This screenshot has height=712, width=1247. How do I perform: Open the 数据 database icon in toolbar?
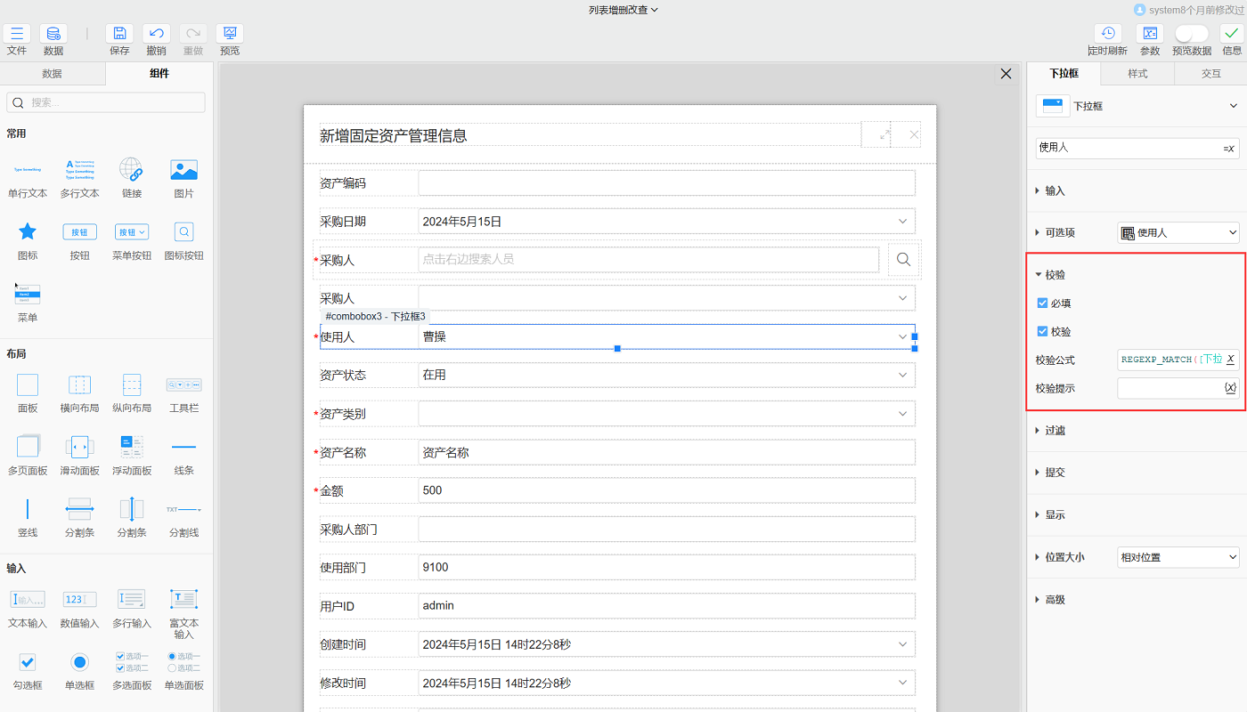point(53,34)
